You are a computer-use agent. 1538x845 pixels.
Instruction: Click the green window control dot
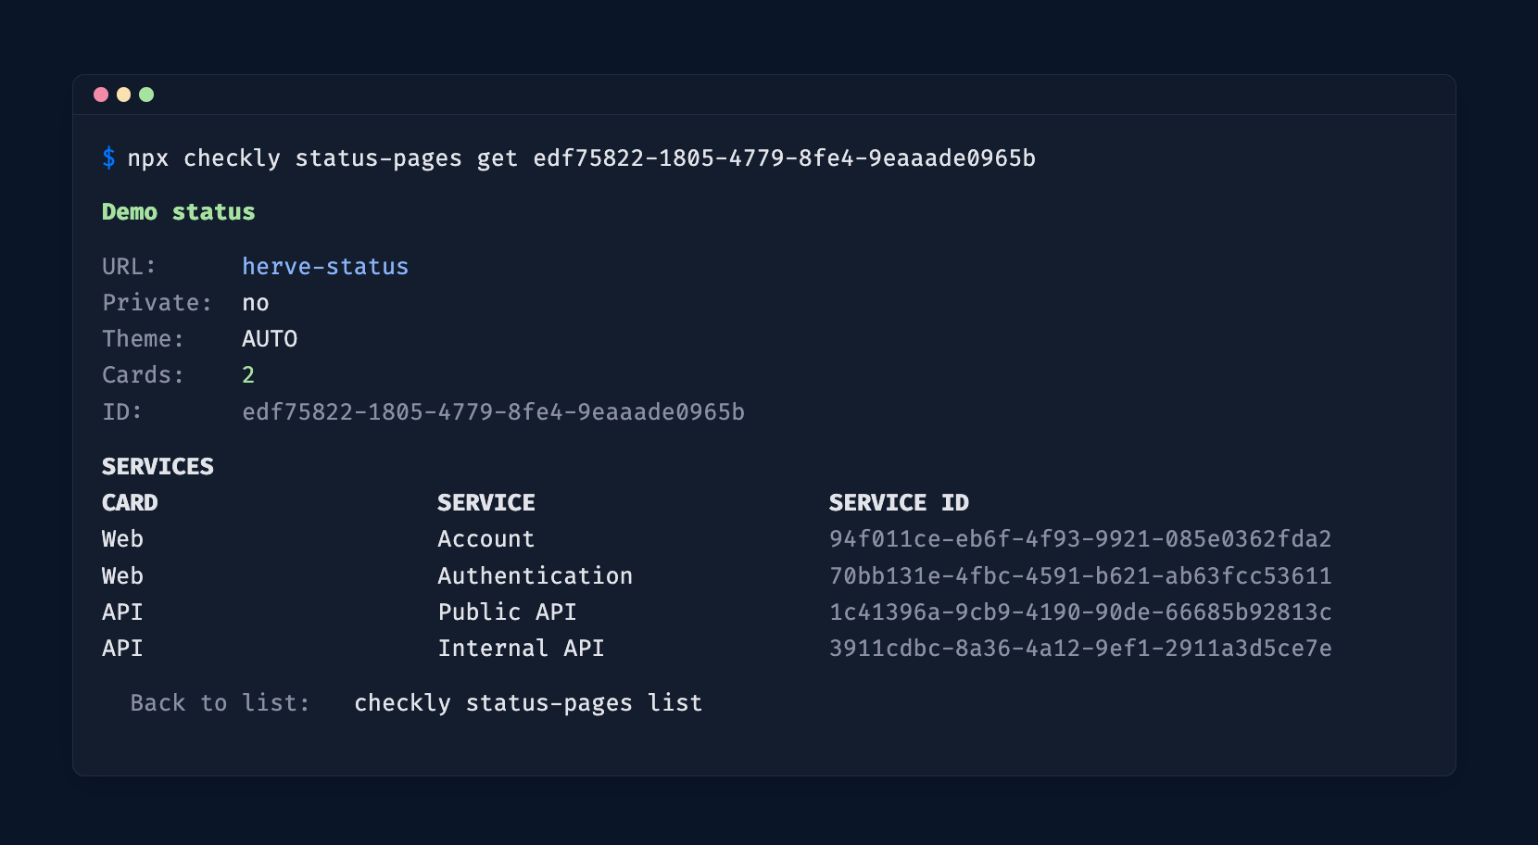click(147, 94)
